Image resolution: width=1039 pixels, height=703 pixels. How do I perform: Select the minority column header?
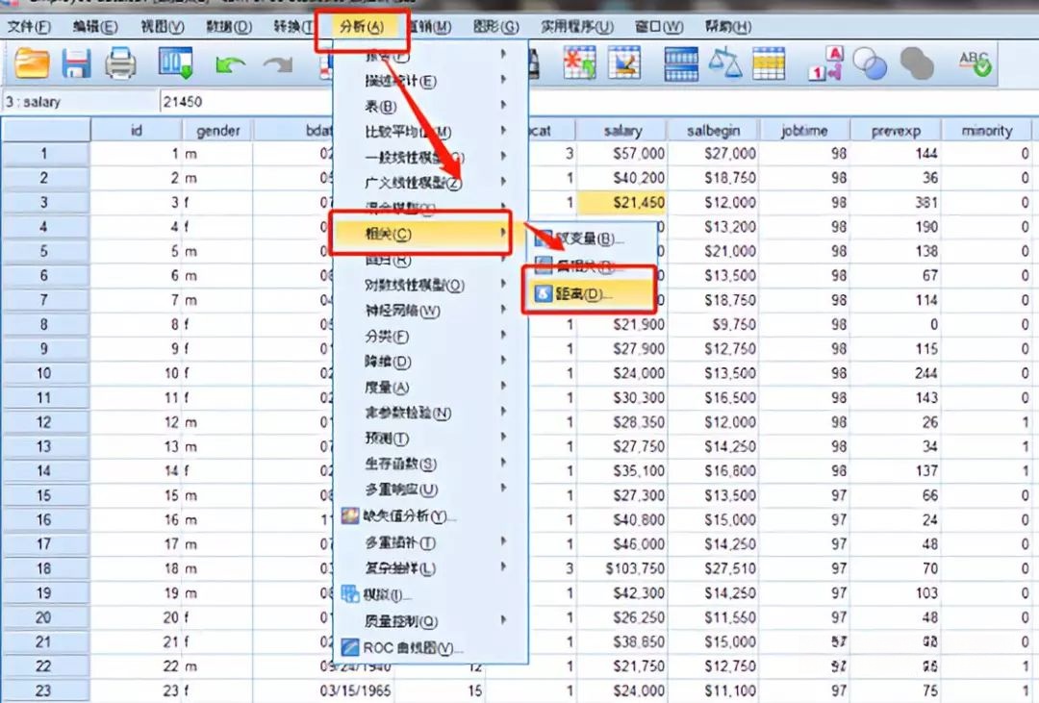(987, 131)
